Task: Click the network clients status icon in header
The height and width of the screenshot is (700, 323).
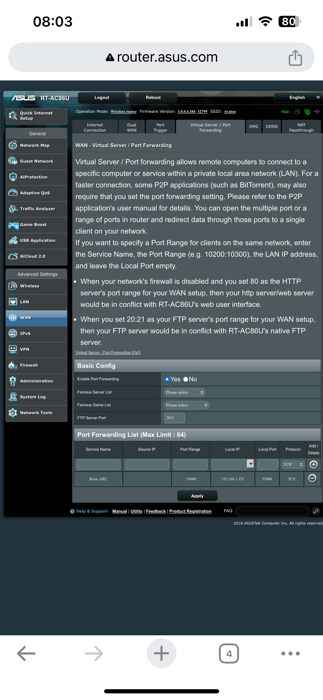Action: coord(307,112)
